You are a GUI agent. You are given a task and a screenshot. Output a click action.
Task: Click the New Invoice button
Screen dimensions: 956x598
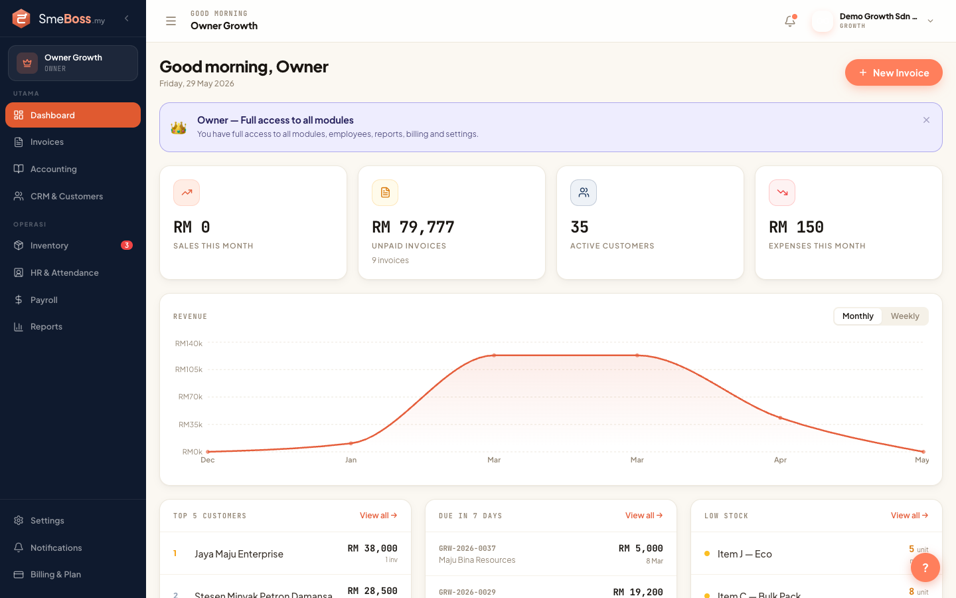pyautogui.click(x=894, y=72)
